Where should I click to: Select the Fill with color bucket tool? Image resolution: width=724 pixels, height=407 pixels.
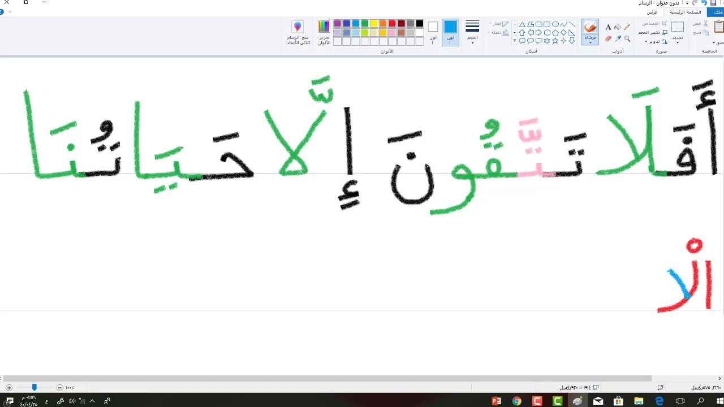[x=618, y=27]
